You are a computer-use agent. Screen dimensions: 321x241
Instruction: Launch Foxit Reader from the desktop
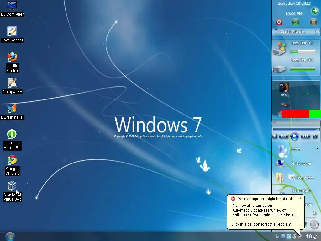12,35
